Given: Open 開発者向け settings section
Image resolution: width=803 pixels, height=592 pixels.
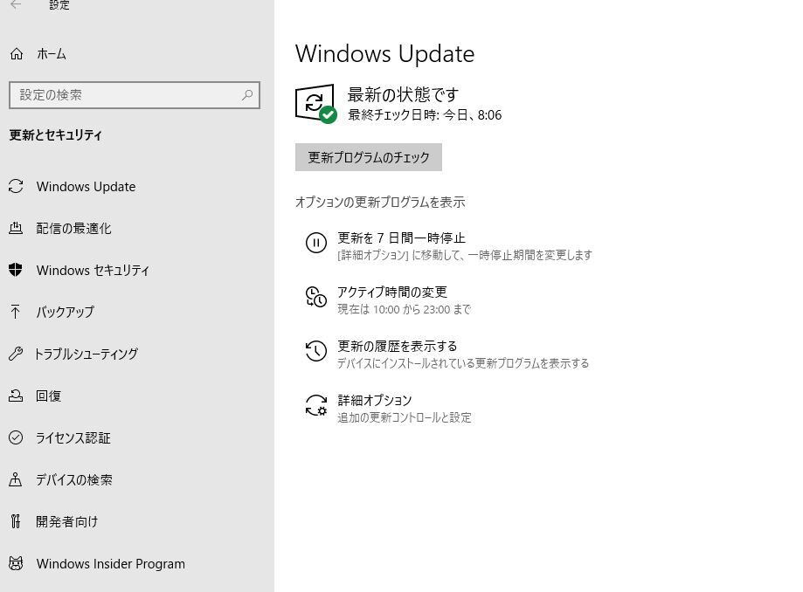Looking at the screenshot, I should (x=67, y=521).
